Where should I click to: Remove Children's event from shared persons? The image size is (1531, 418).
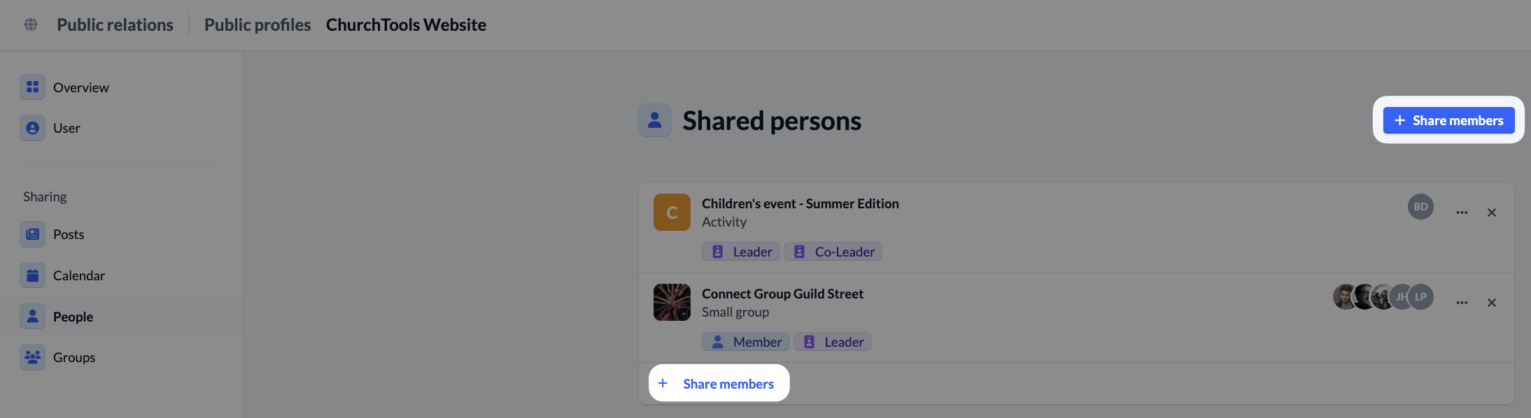(x=1492, y=212)
